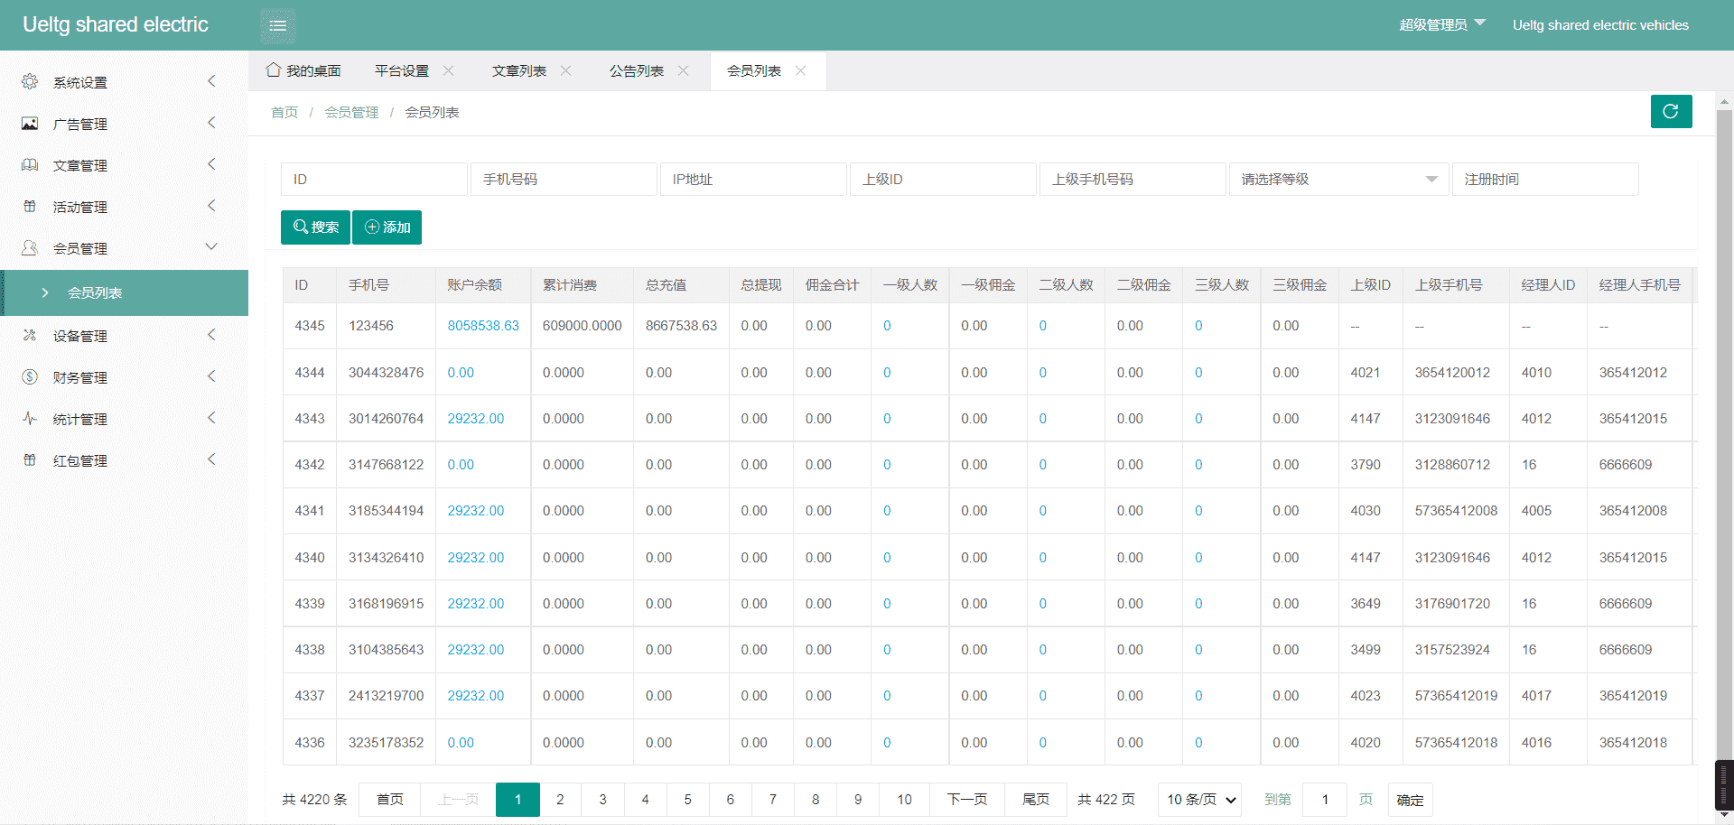Go to page 5 in pagination
Screen dimensions: 1734x825
pyautogui.click(x=687, y=800)
